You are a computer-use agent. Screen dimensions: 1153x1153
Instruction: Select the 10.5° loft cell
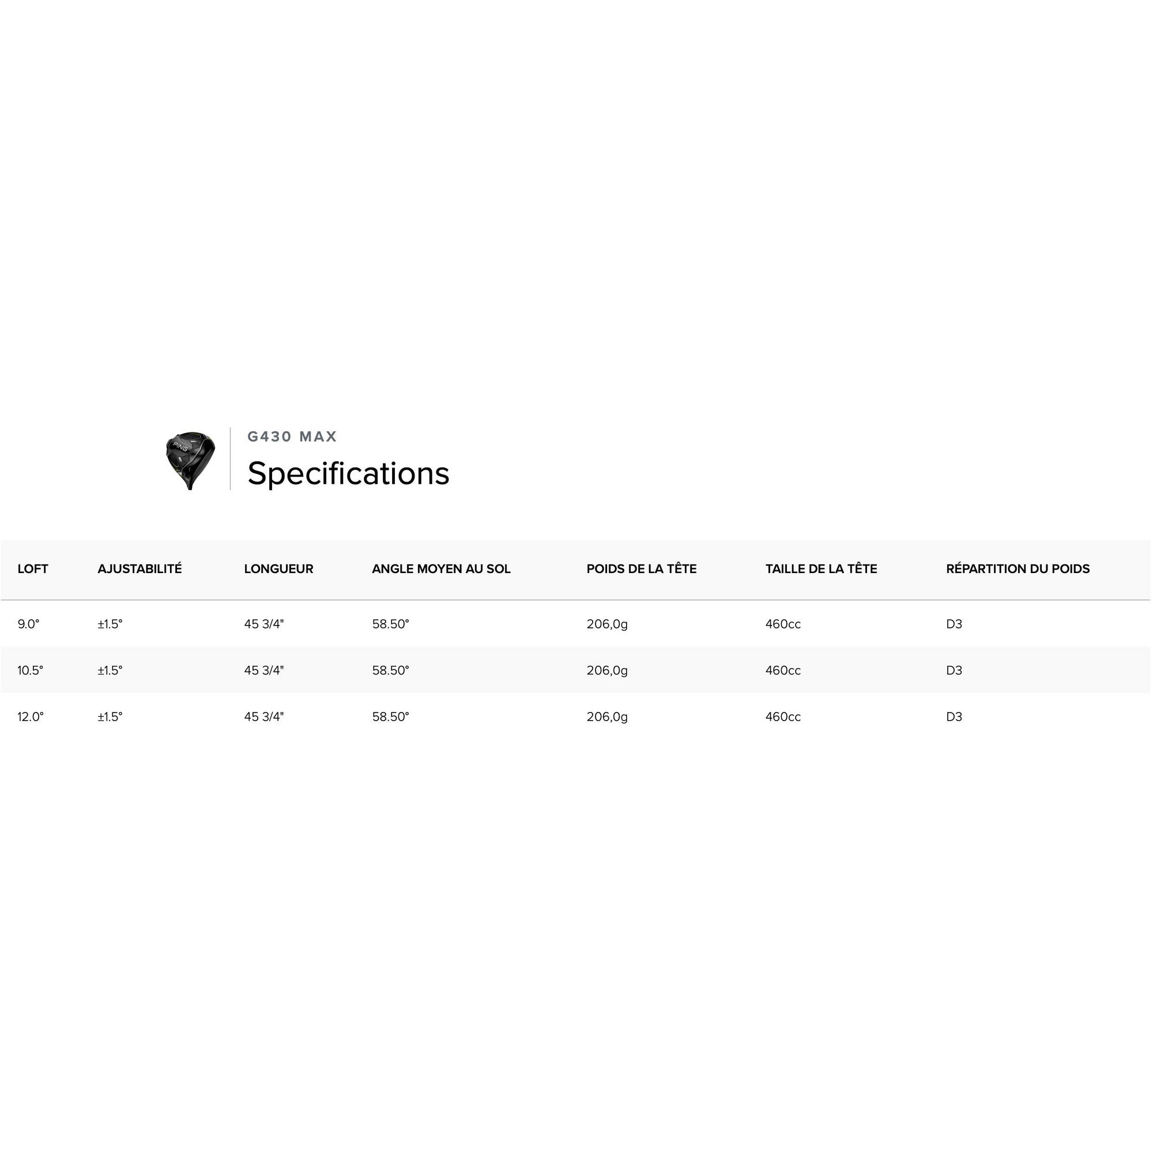coord(31,671)
